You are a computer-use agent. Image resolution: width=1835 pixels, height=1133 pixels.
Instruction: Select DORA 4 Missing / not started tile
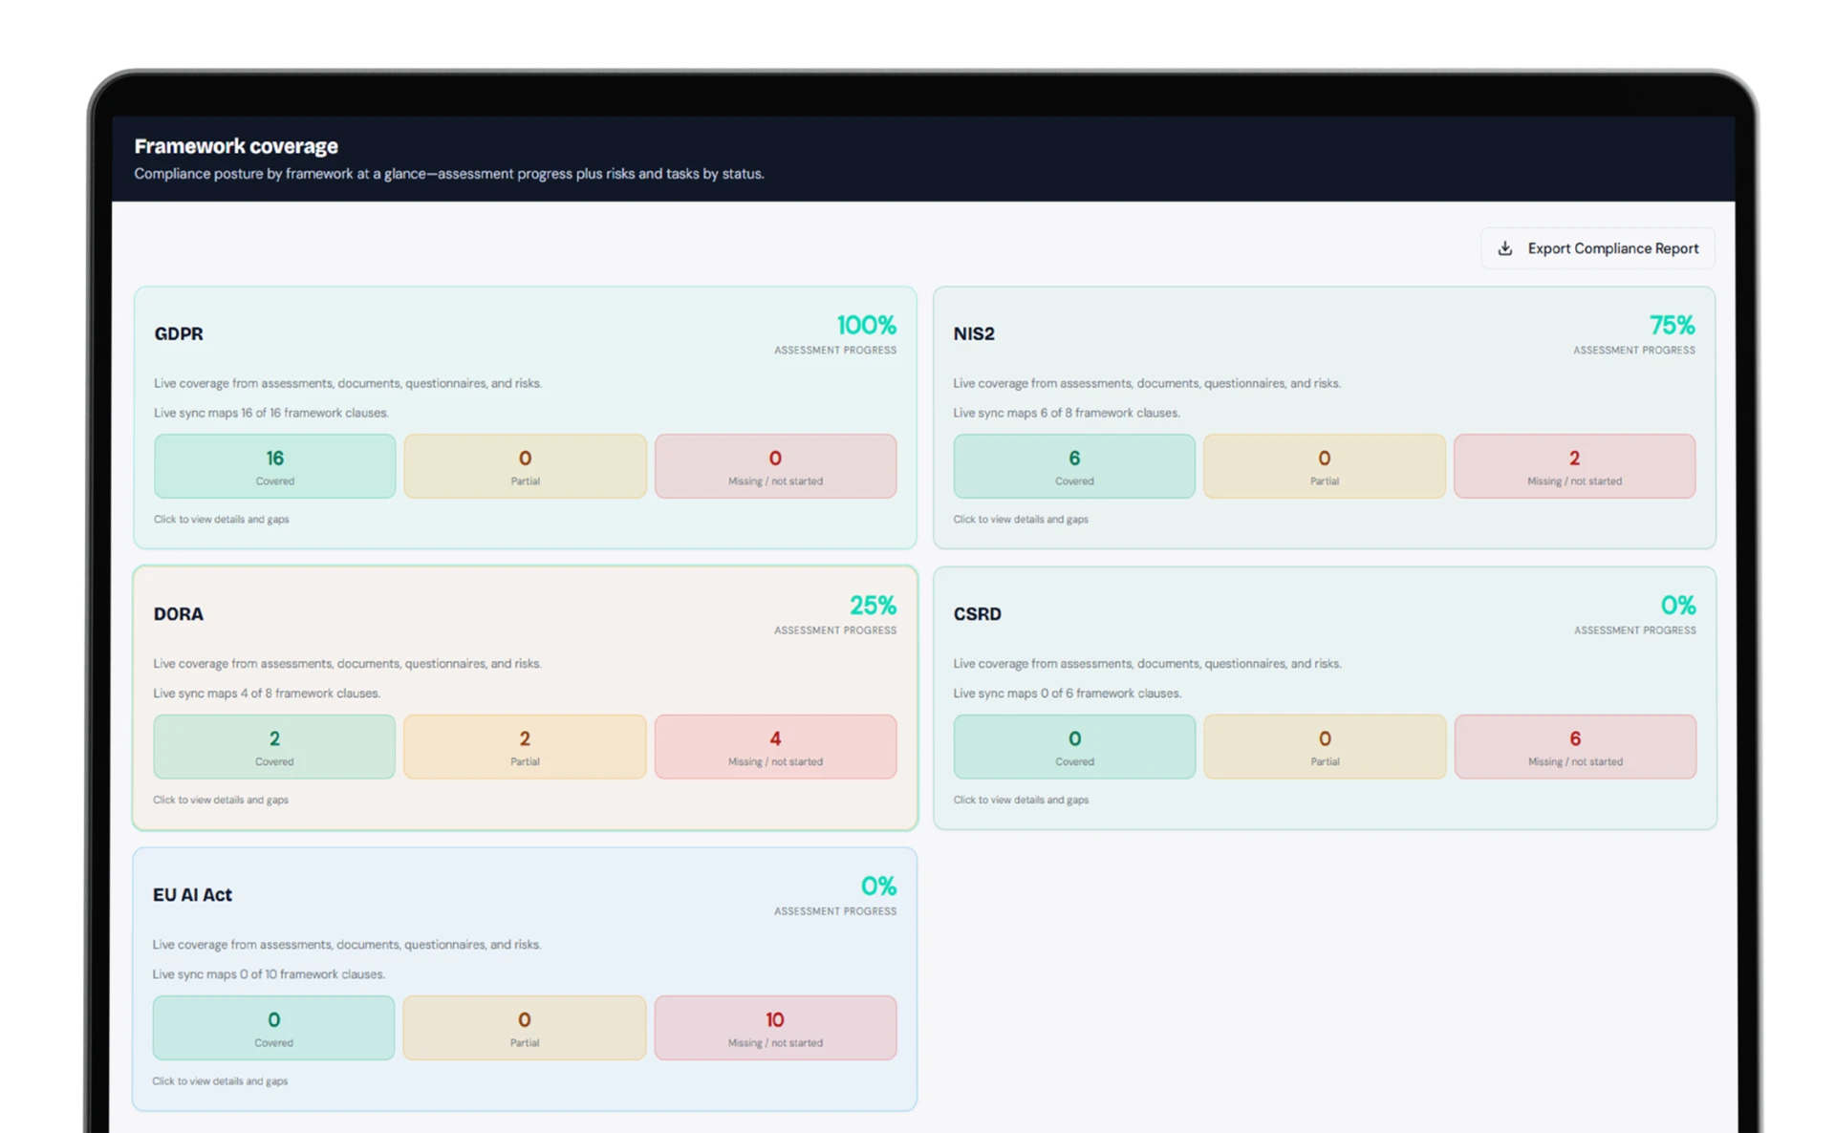coord(775,746)
